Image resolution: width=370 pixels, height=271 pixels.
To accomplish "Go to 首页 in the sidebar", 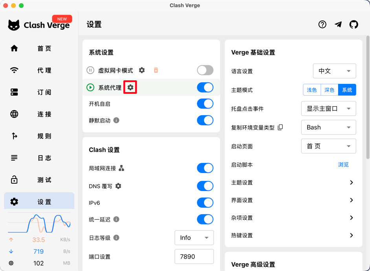I will click(39, 48).
